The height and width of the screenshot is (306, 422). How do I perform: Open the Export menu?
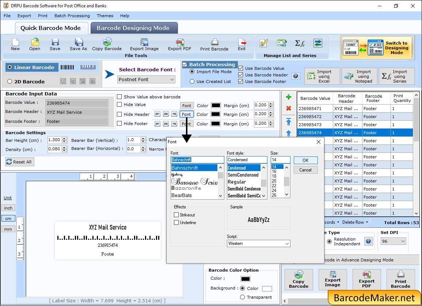24,16
